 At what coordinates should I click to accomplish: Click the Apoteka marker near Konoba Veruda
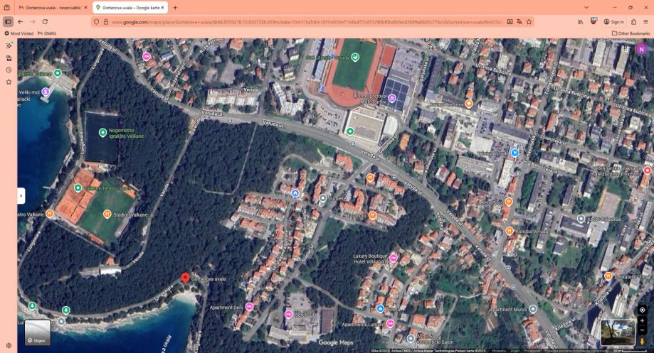tap(581, 218)
